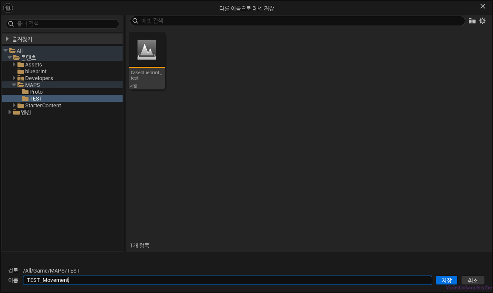493x293 pixels.
Task: Click the /All/Game/MAPS/TEST path text
Action: click(x=52, y=271)
